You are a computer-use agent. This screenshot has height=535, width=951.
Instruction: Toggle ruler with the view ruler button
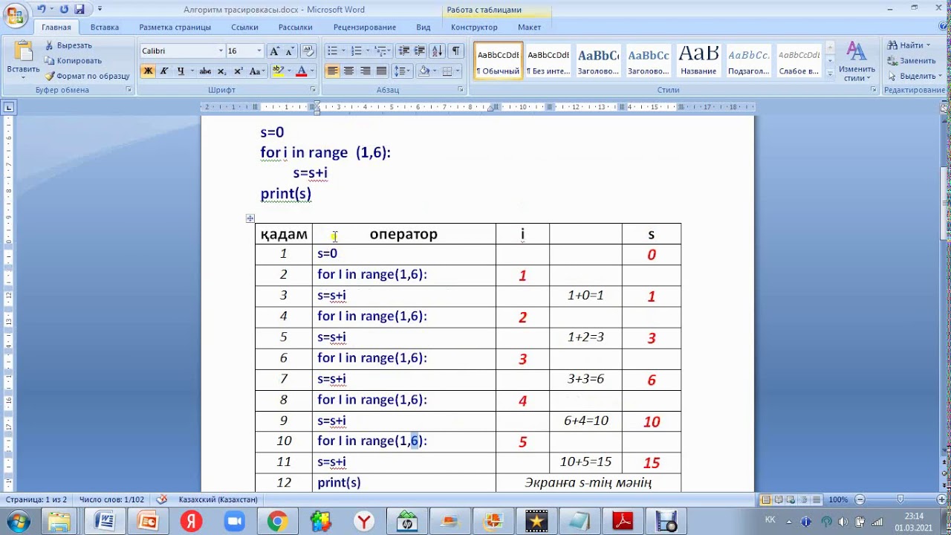(x=944, y=108)
